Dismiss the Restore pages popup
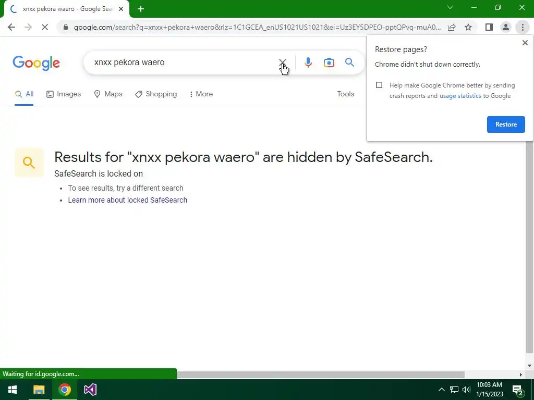Viewport: 534px width, 400px height. 525,43
